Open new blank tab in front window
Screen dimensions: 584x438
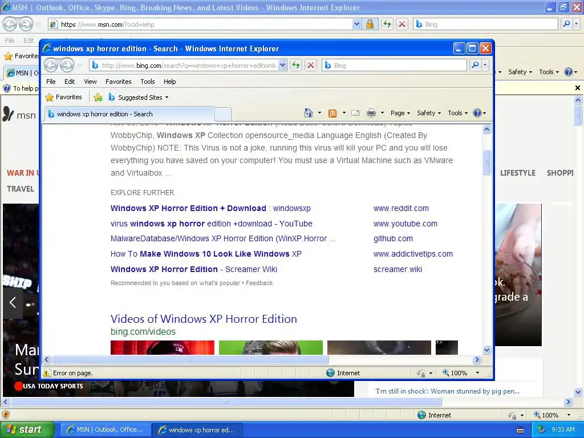(x=223, y=114)
